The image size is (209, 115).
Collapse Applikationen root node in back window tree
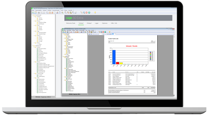point(32,46)
